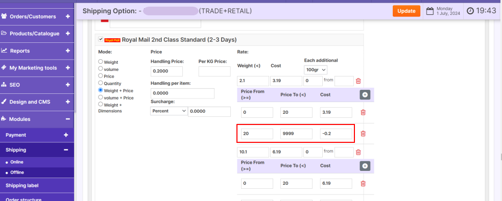Click the orange Update button
Screen dimensions: 502x201
coord(407,11)
